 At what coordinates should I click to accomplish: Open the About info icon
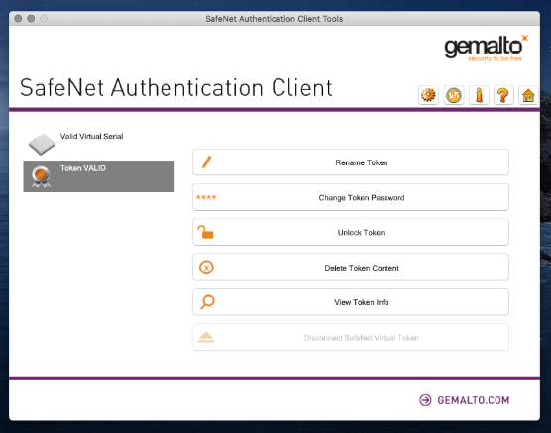[479, 95]
